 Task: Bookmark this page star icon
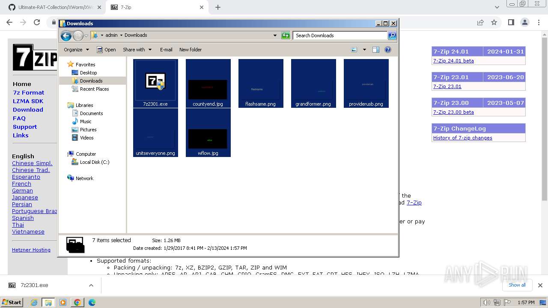tap(494, 22)
